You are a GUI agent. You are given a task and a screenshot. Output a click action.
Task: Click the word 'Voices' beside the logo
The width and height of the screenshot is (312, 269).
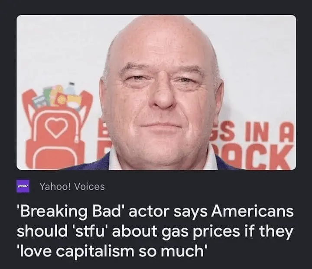coord(89,187)
